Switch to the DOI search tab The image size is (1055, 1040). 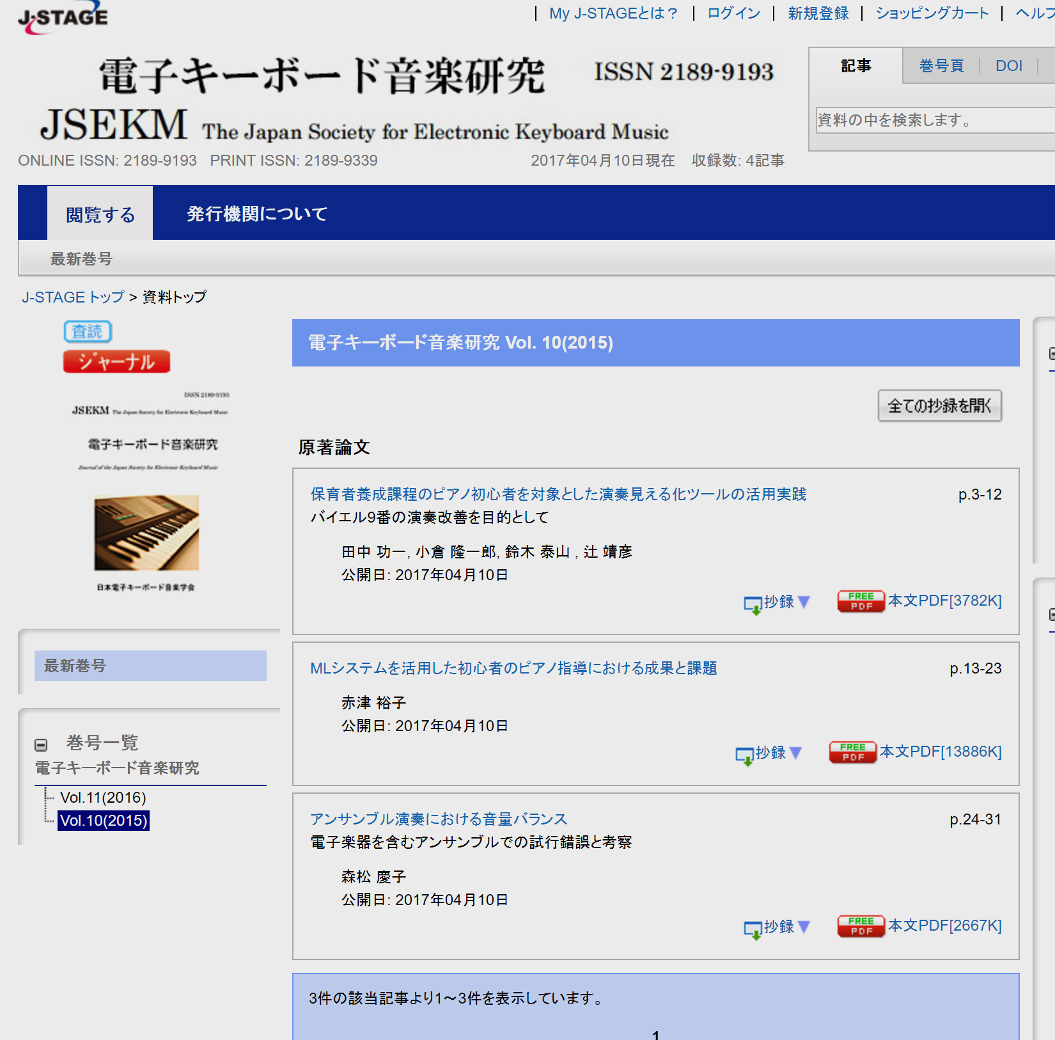click(1009, 66)
